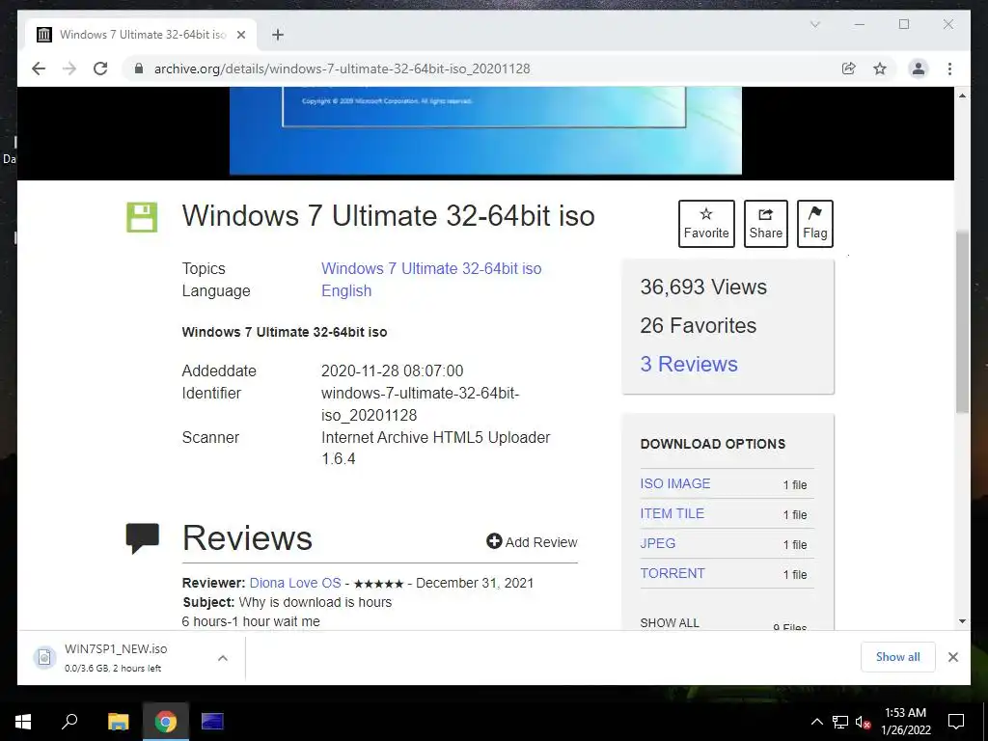Image resolution: width=988 pixels, height=741 pixels.
Task: Click the 26 Favorites text
Action: click(x=699, y=326)
